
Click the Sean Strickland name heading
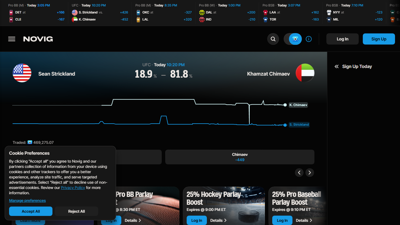pos(57,74)
